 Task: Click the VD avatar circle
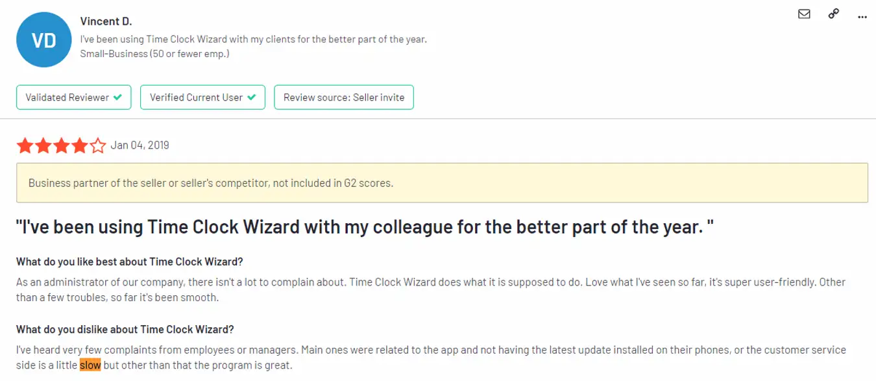44,39
